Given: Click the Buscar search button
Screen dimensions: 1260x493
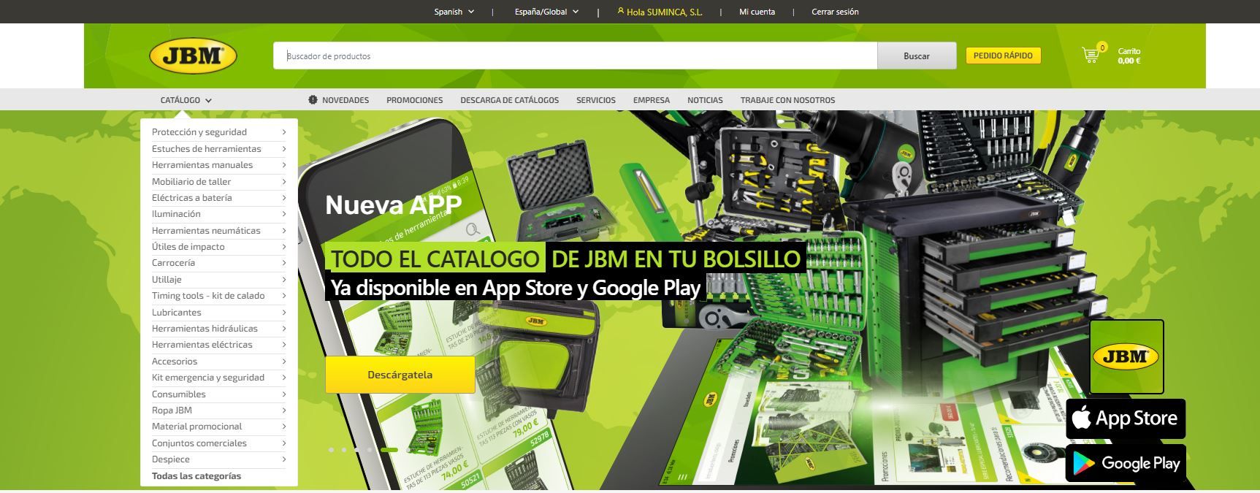Looking at the screenshot, I should pos(917,56).
